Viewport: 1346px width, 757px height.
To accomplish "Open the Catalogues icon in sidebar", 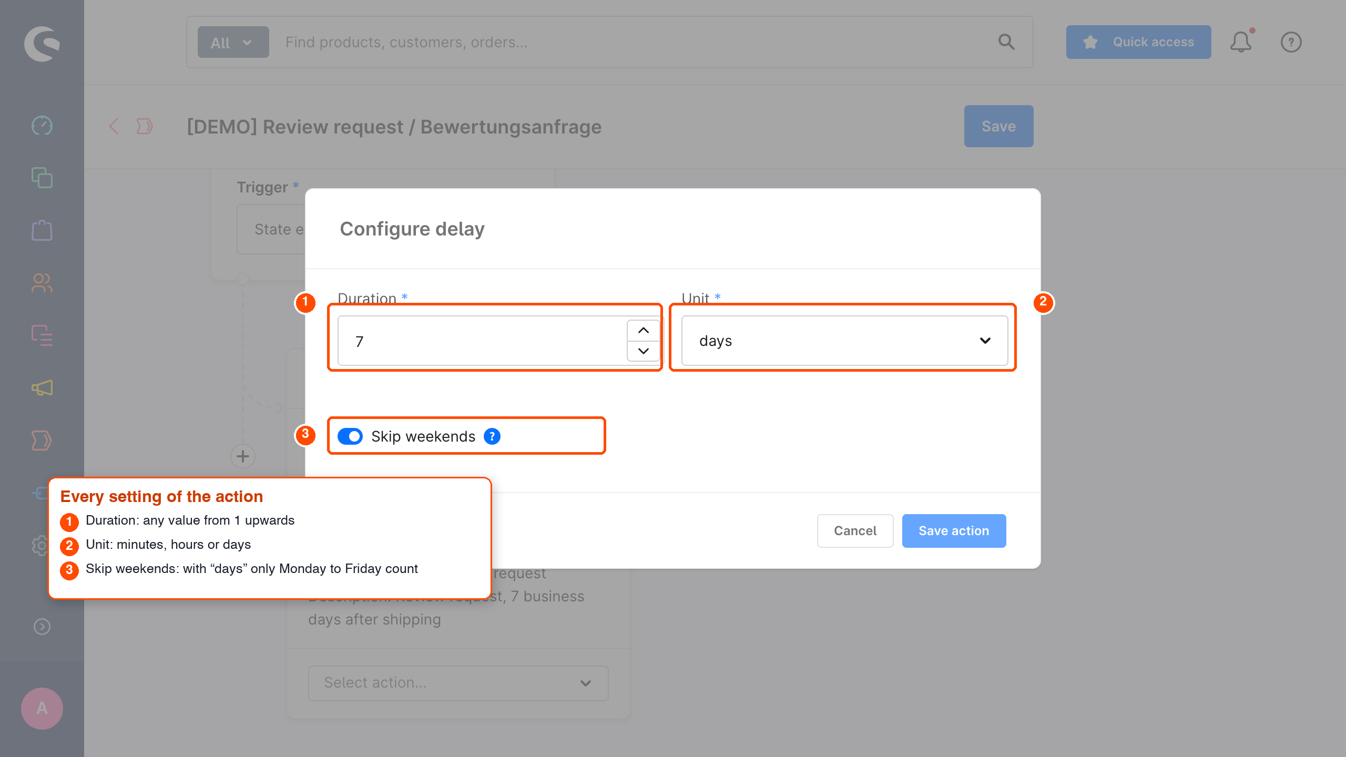I will tap(42, 178).
